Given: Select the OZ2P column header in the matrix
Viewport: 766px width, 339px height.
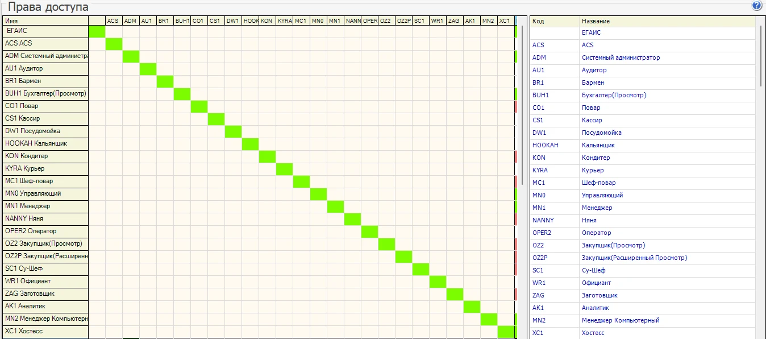Looking at the screenshot, I should click(404, 21).
